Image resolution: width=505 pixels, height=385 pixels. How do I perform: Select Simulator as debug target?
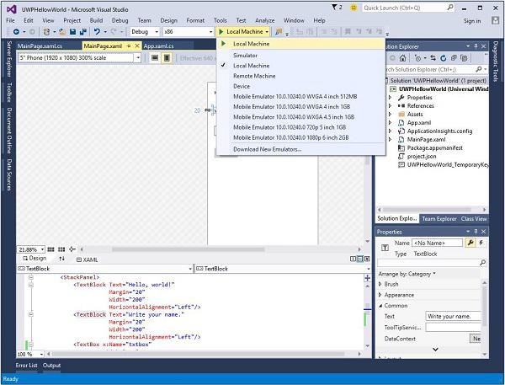coord(245,55)
